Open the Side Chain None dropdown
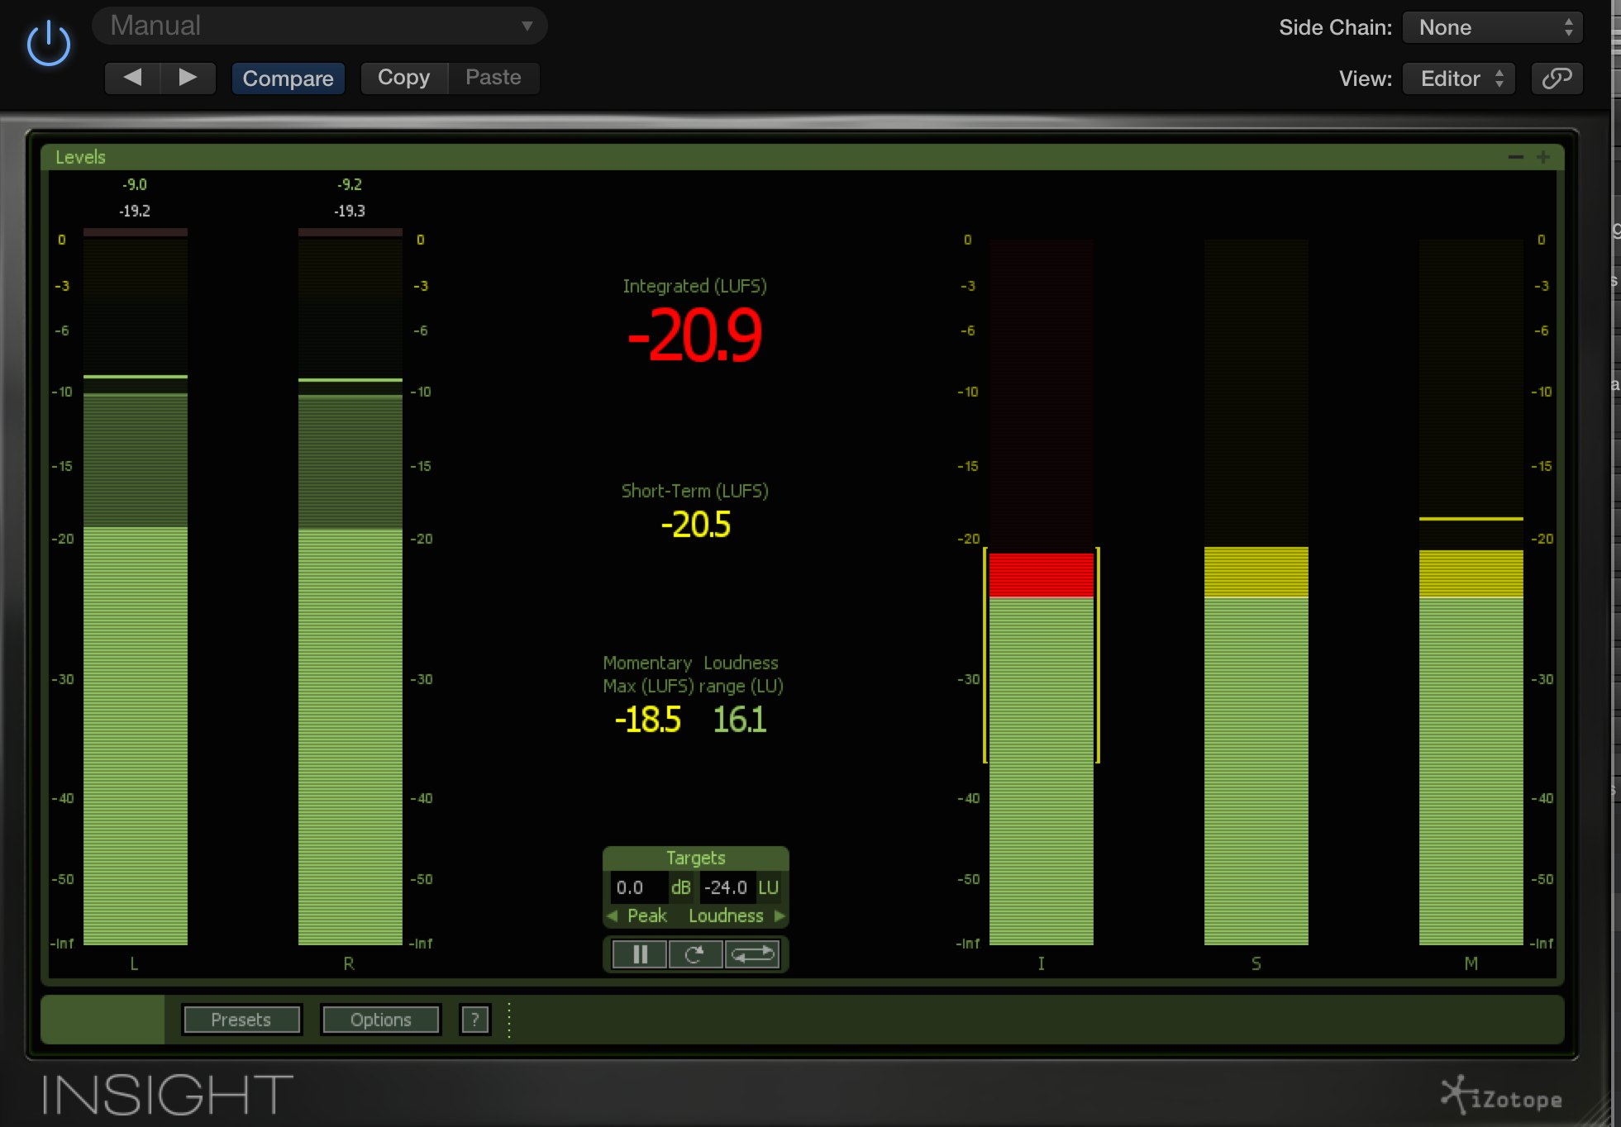The image size is (1621, 1127). click(1492, 27)
